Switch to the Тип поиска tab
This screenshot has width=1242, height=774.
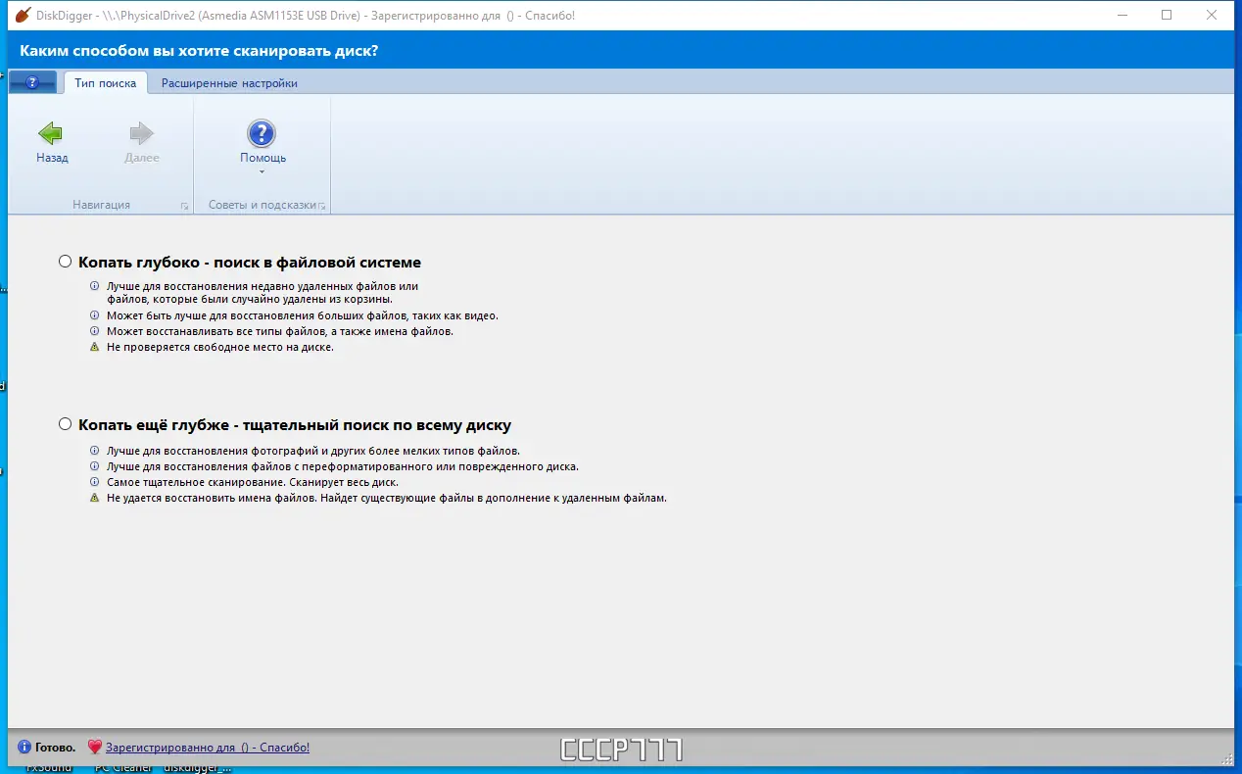(106, 83)
